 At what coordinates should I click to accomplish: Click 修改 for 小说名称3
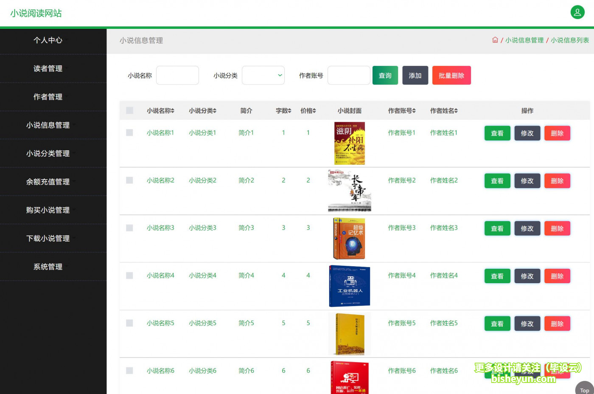(x=527, y=228)
